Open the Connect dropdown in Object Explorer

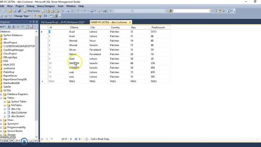coord(3,27)
